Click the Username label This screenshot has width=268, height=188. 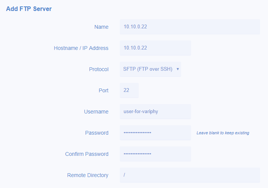click(x=96, y=112)
